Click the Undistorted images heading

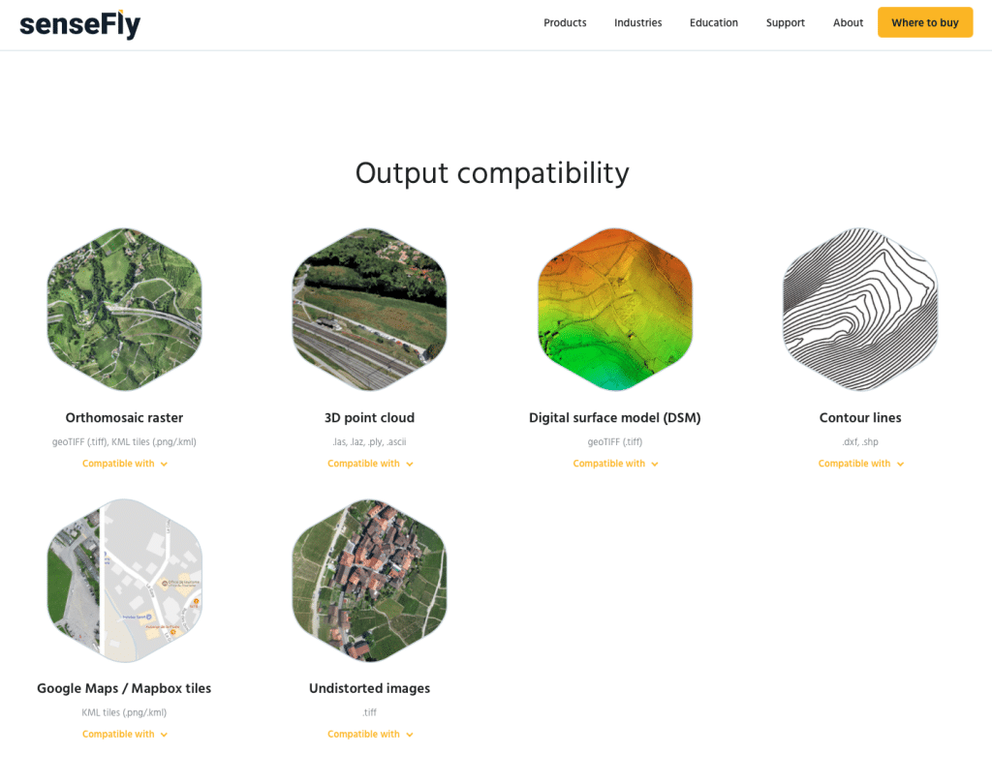pyautogui.click(x=369, y=688)
